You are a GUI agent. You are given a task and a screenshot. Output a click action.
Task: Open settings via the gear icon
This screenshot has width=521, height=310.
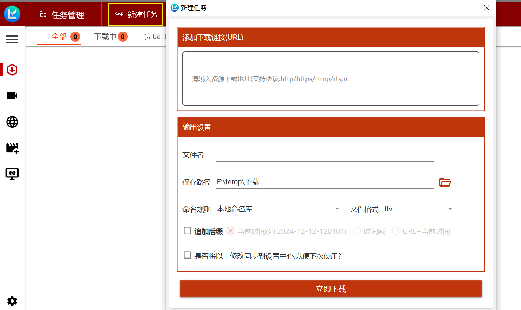[12, 301]
